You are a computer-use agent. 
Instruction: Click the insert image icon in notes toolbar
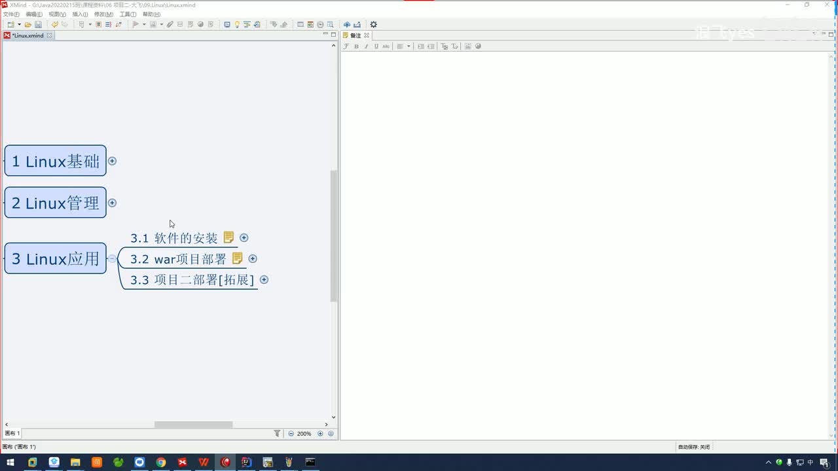click(467, 46)
